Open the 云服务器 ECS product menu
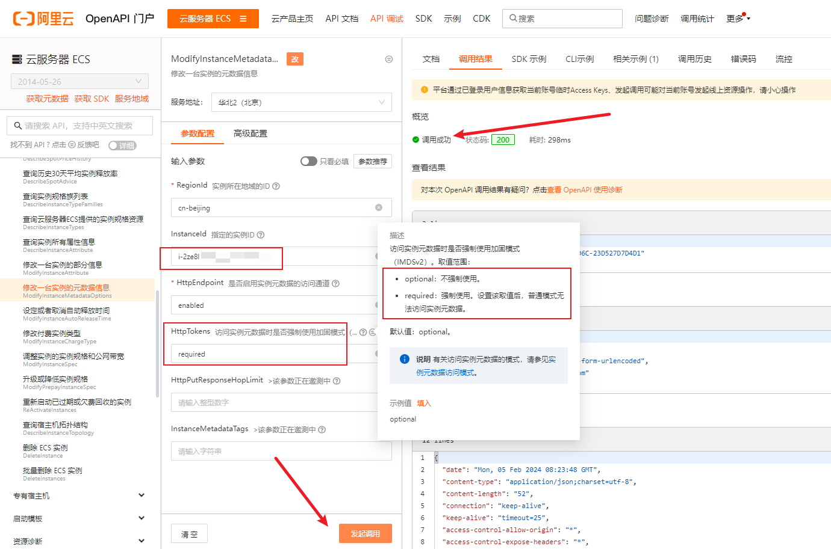The width and height of the screenshot is (831, 549). pos(213,19)
